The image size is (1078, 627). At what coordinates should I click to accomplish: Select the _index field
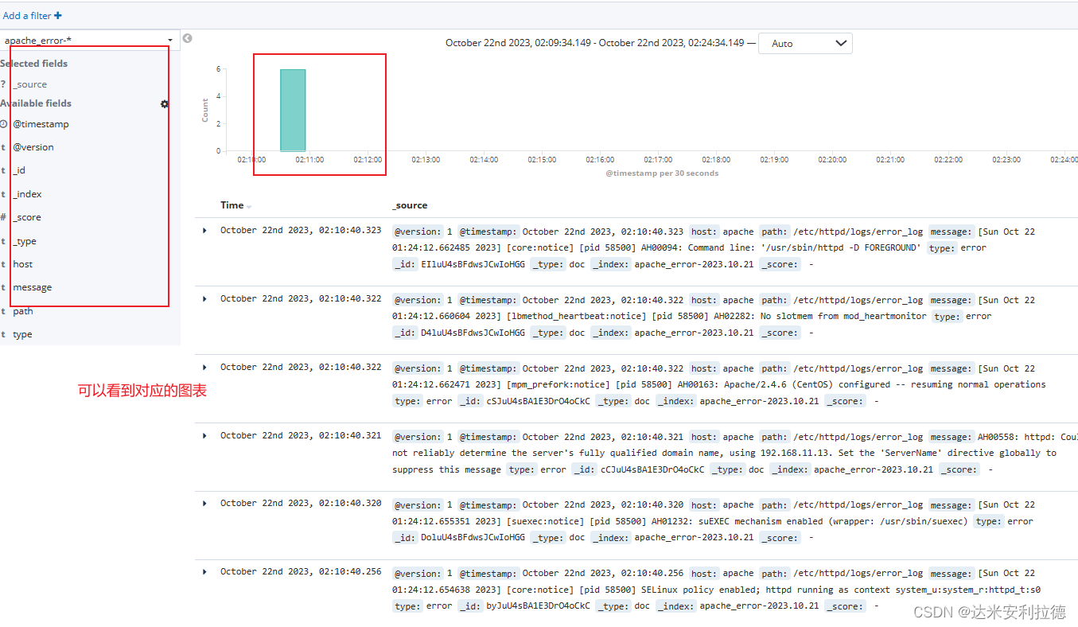[27, 194]
